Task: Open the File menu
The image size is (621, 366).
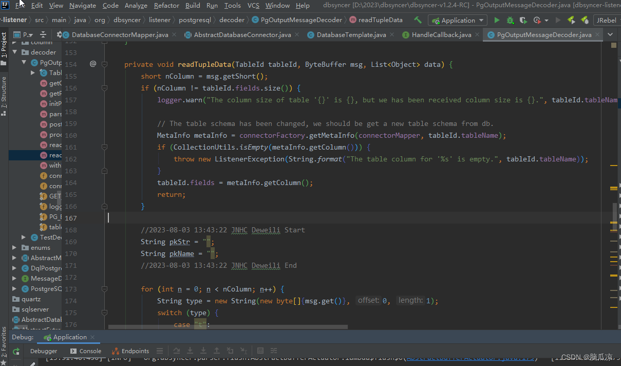Action: (21, 5)
